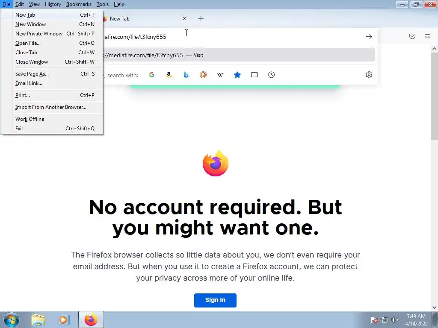Open search settings gear icon

(x=369, y=75)
